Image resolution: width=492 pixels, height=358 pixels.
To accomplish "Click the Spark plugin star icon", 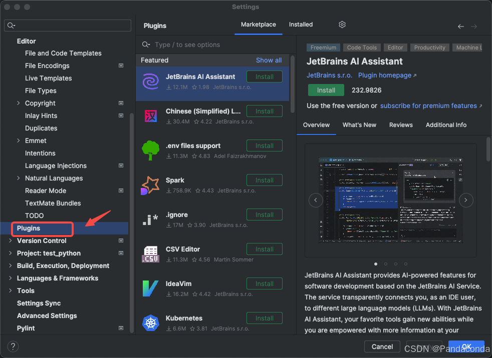I will (x=150, y=185).
